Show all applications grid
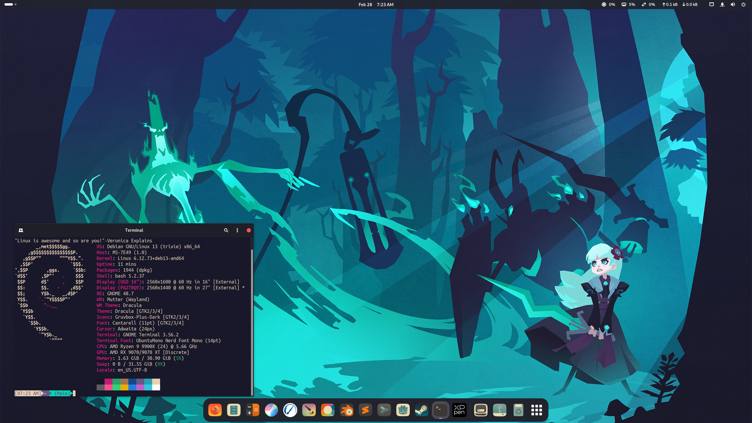This screenshot has height=423, width=752. pos(537,410)
